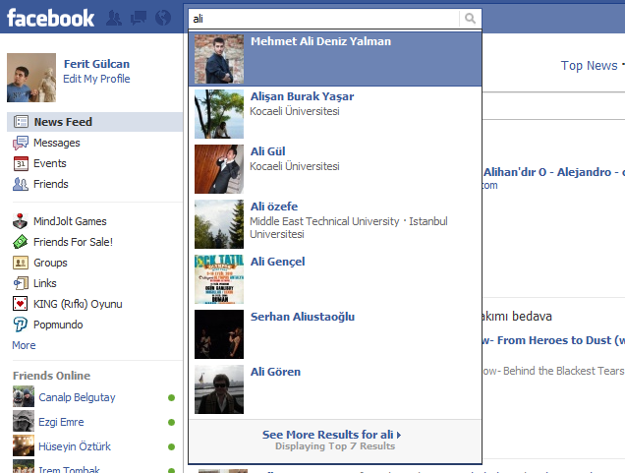The height and width of the screenshot is (473, 625).
Task: Click the Friends For Sale! icon
Action: 21,242
